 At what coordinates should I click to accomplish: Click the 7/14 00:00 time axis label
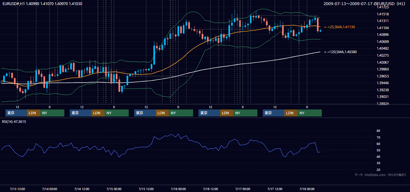pyautogui.click(x=49, y=189)
